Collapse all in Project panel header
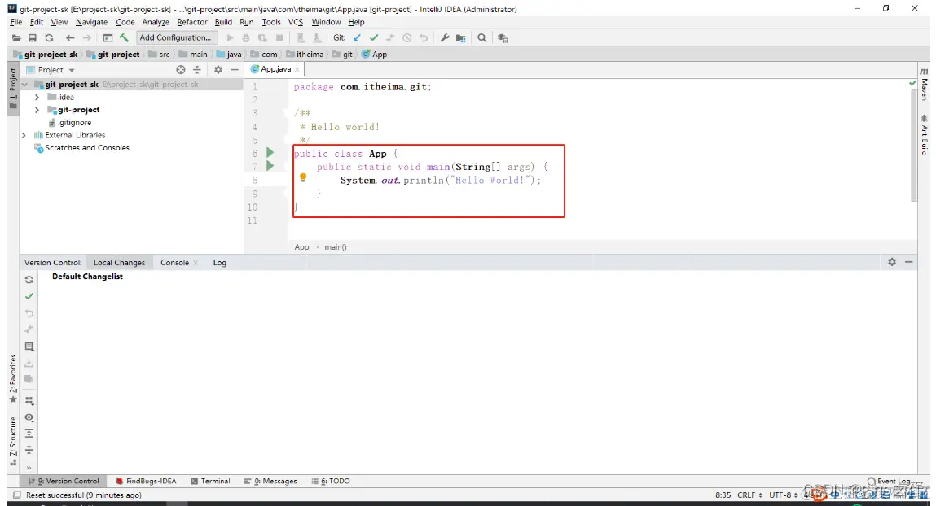 [x=196, y=70]
